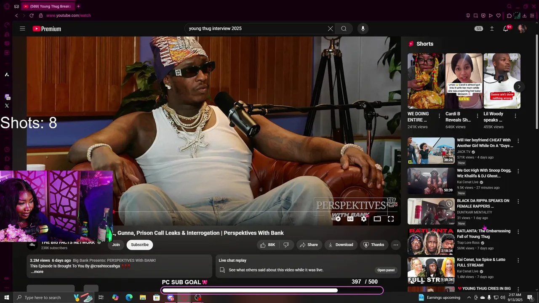Open the browser workspaces icon left of tab
Viewport: 539px width, 303px height.
tap(16, 6)
